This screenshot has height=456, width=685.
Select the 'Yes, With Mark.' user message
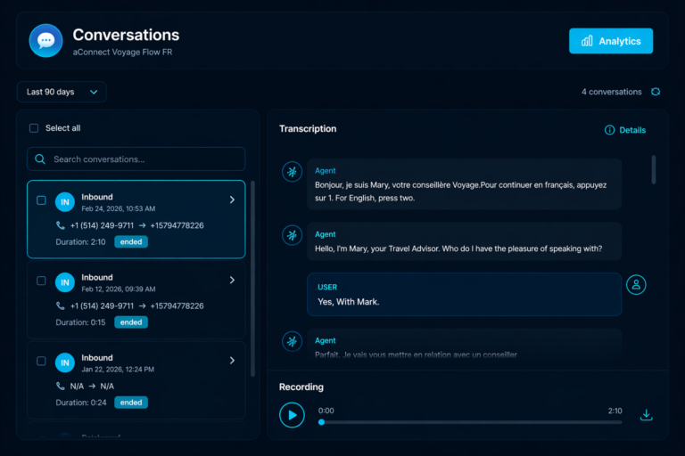(464, 295)
